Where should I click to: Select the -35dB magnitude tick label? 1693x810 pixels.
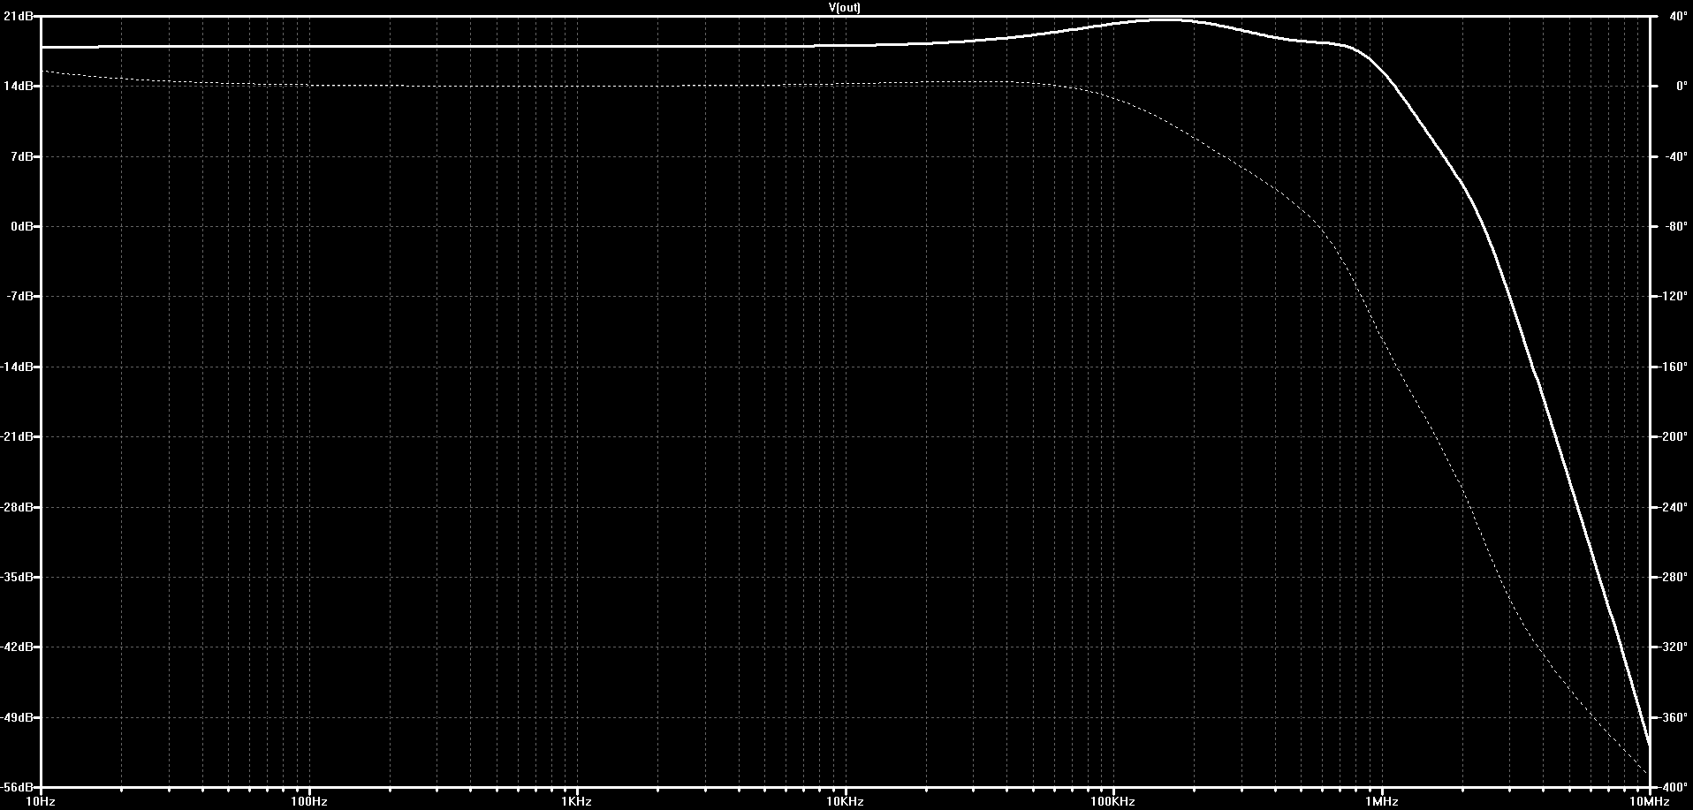[16, 578]
